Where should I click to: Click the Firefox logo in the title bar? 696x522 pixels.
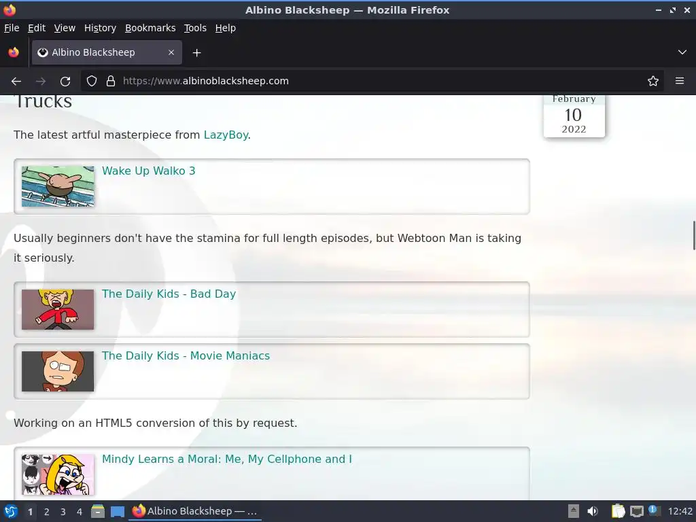[10, 10]
